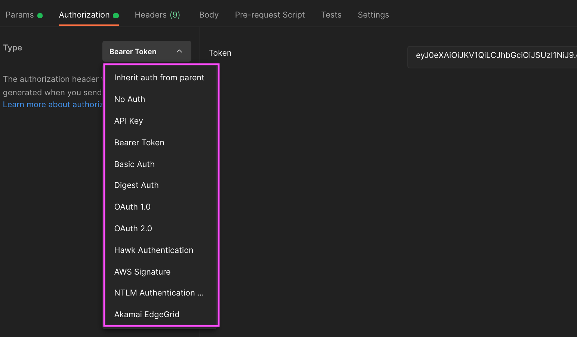
Task: Click the green dot next to Authorization tab
Action: [117, 15]
